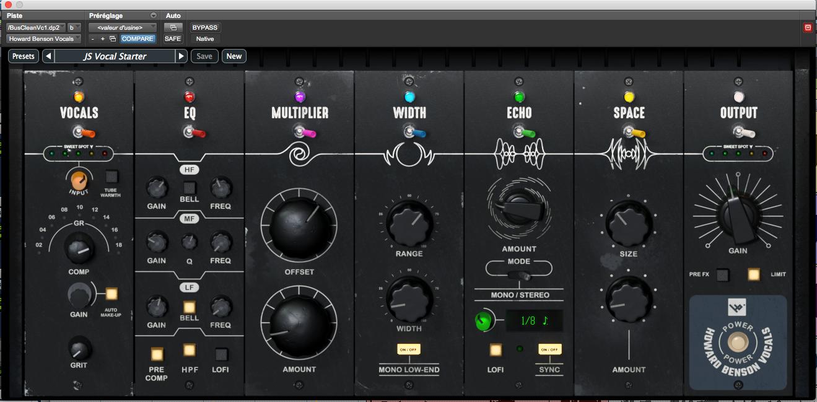817x402 pixels.
Task: Click the Save button next to JS Vocal Starter
Action: click(204, 56)
